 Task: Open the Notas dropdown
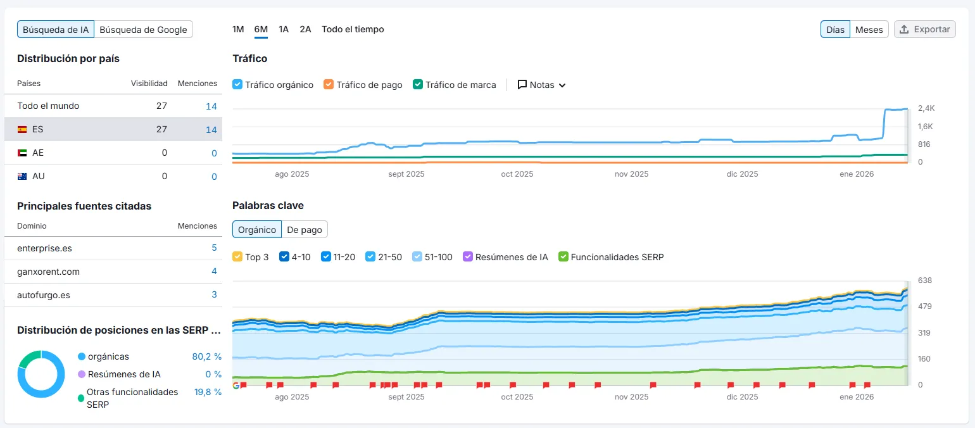[x=541, y=84]
